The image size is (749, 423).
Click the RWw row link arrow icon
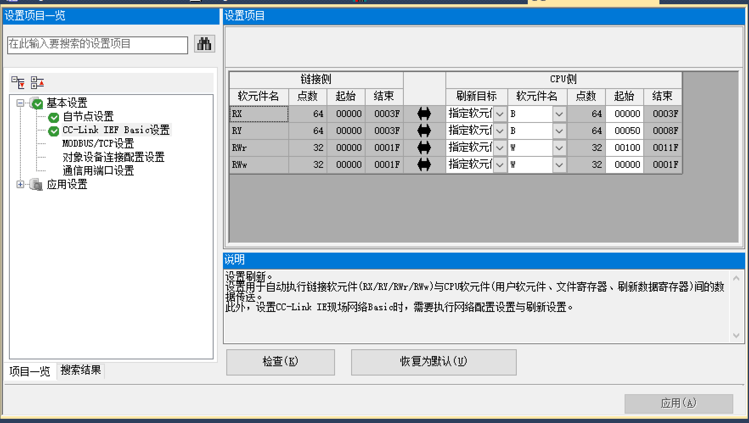(x=424, y=164)
